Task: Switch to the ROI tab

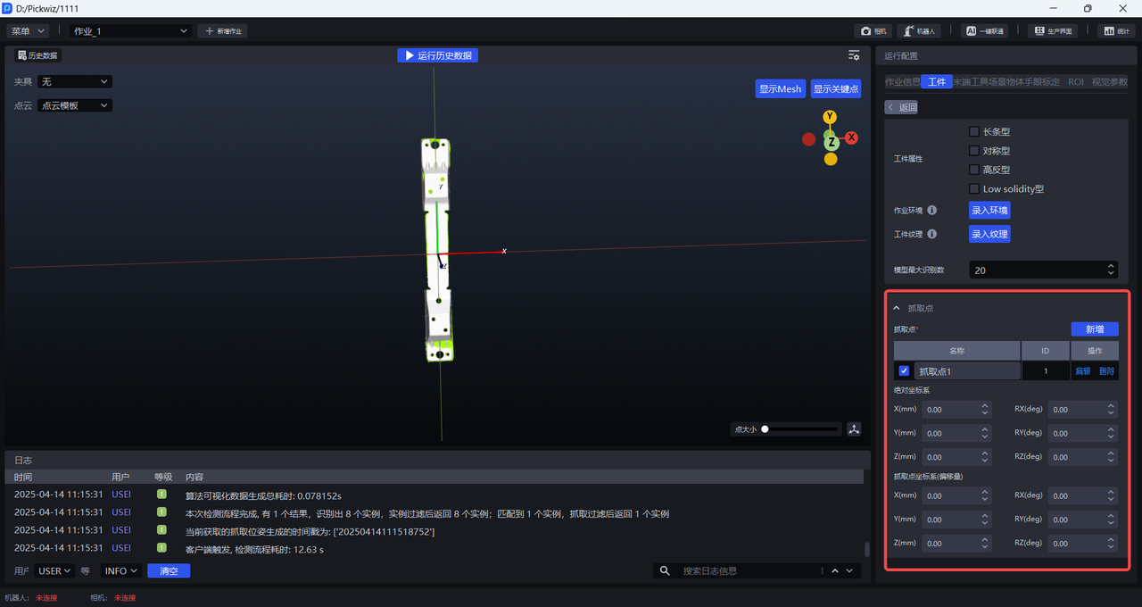Action: 1076,82
